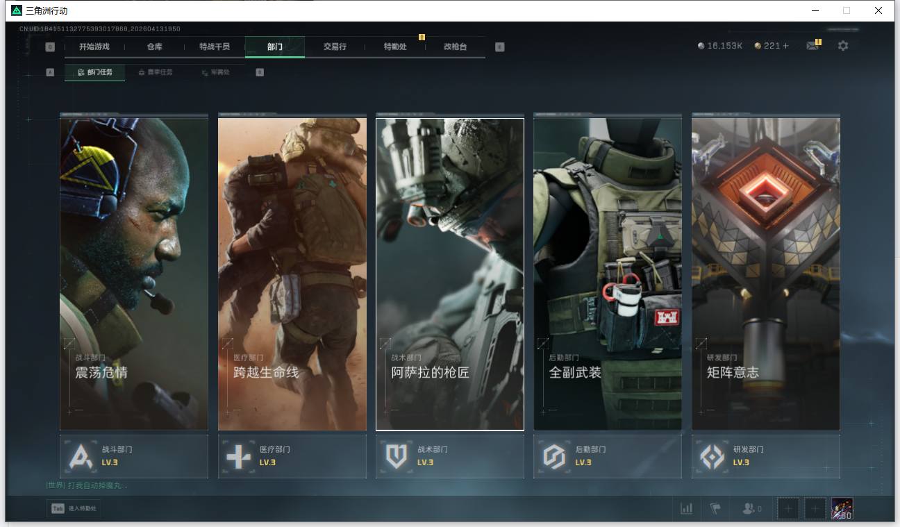The width and height of the screenshot is (900, 527).
Task: Open the 改枪台 tab
Action: point(455,47)
